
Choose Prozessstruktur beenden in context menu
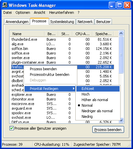click(50, 74)
